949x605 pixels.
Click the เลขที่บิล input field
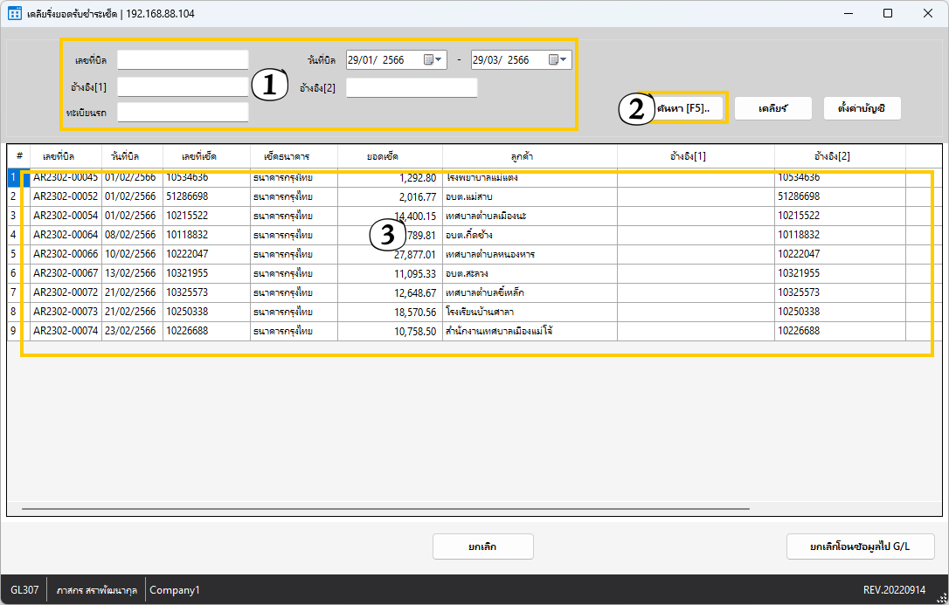(x=183, y=59)
